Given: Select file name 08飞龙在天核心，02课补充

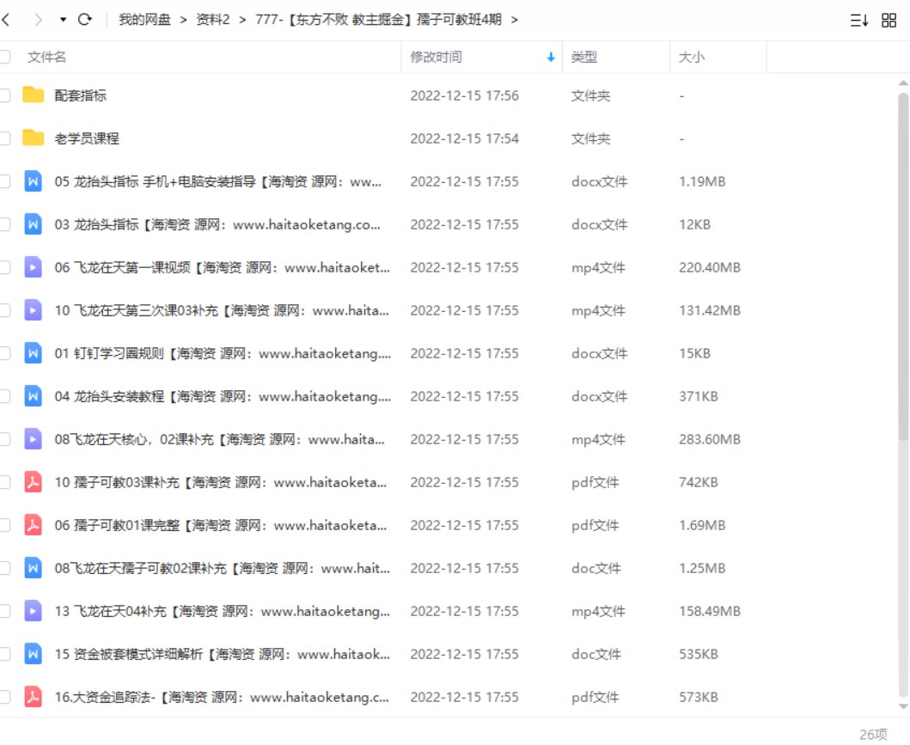Looking at the screenshot, I should tap(219, 438).
